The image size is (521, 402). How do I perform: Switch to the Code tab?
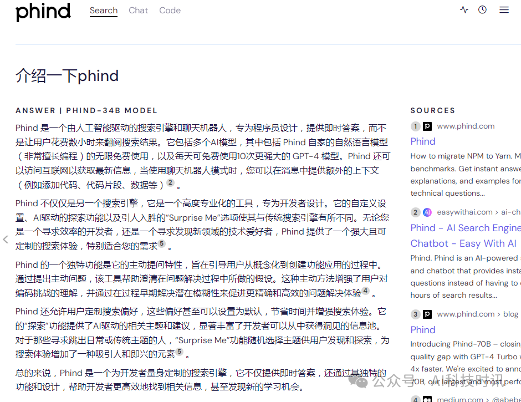point(170,10)
